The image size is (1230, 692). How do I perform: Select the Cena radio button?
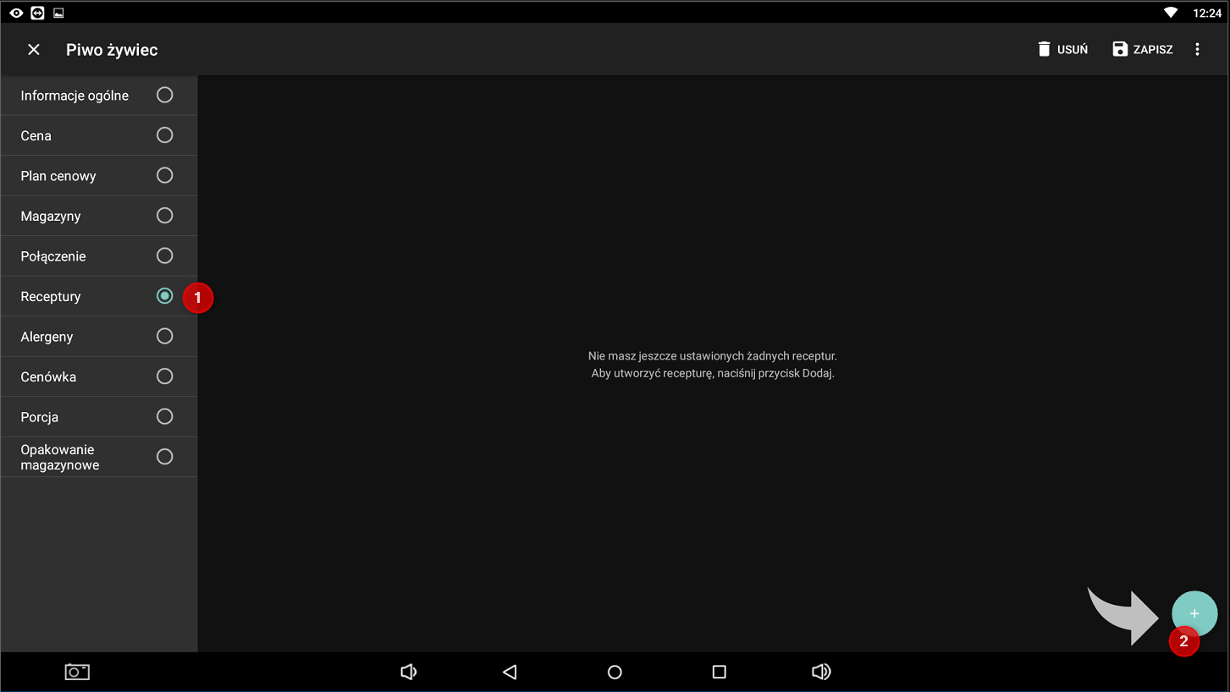165,135
